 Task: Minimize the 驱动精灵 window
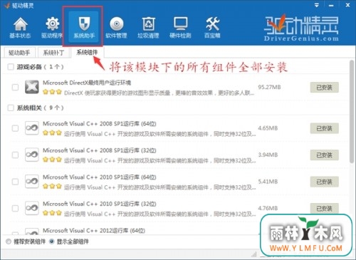tap(331, 5)
